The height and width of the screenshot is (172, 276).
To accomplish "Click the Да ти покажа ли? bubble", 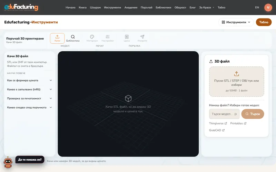I will pyautogui.click(x=30, y=160).
